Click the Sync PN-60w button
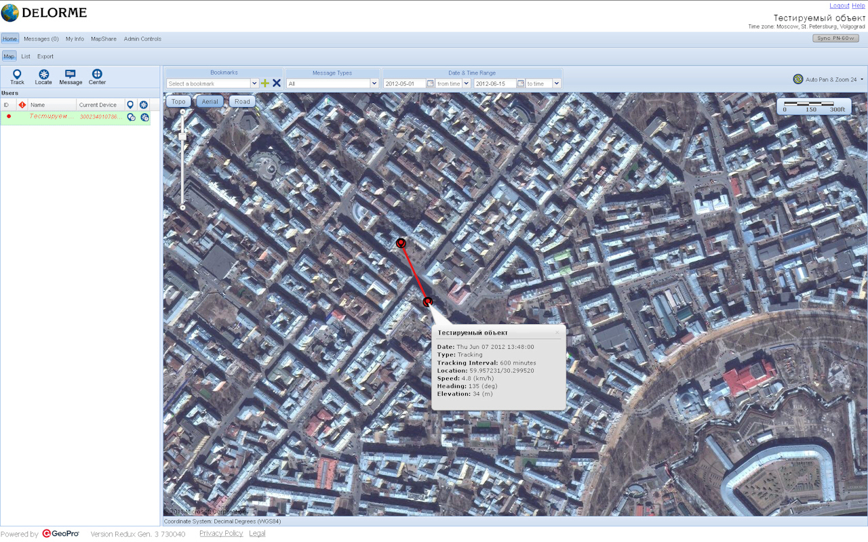868x542 pixels. pos(835,38)
